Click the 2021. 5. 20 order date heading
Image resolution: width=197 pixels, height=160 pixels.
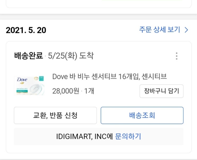(26, 30)
